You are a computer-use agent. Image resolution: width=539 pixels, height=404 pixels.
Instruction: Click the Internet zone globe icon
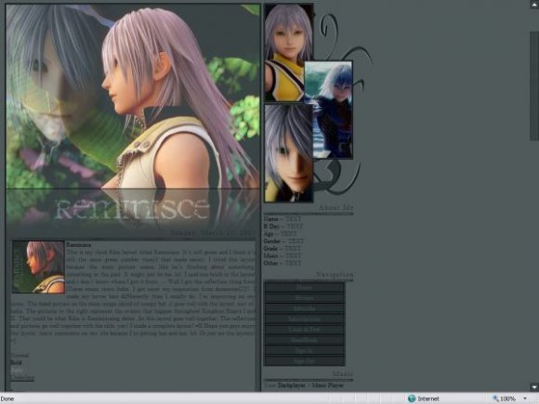pyautogui.click(x=412, y=398)
